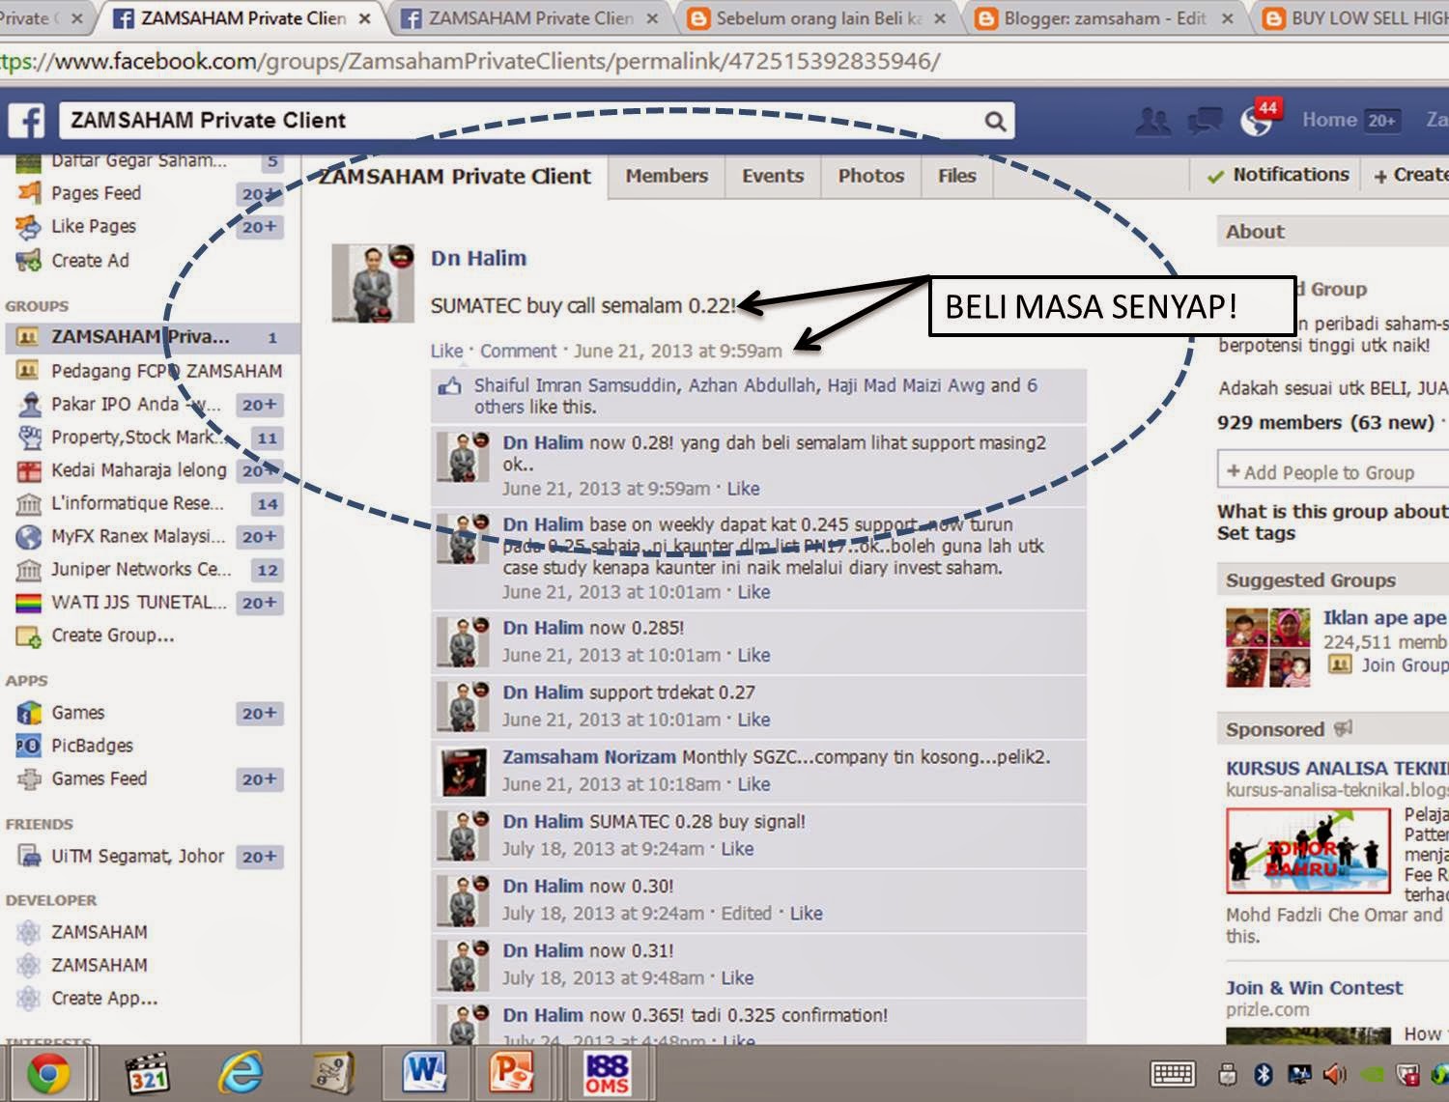
Task: Like the 'support trdekat 0.27' comment
Action: [754, 720]
